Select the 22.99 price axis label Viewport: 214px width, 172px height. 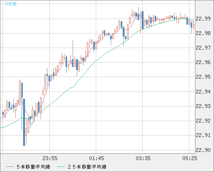[x=203, y=19]
